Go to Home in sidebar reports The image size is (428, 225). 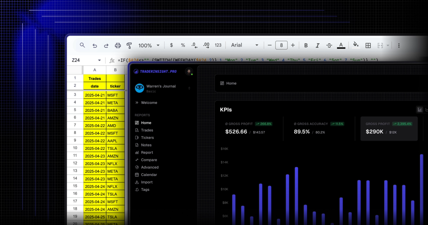point(143,123)
